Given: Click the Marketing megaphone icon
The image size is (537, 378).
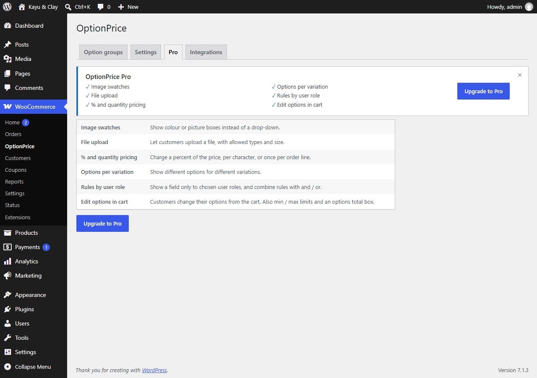Looking at the screenshot, I should click(8, 276).
